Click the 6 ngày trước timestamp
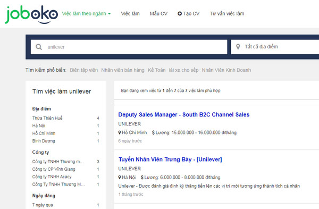Image resolution: width=319 pixels, height=209 pixels. click(x=130, y=141)
